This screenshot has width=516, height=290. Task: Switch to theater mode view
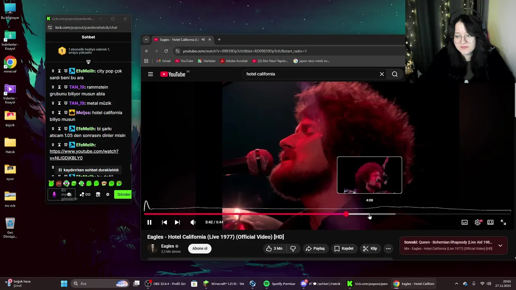[x=490, y=222]
